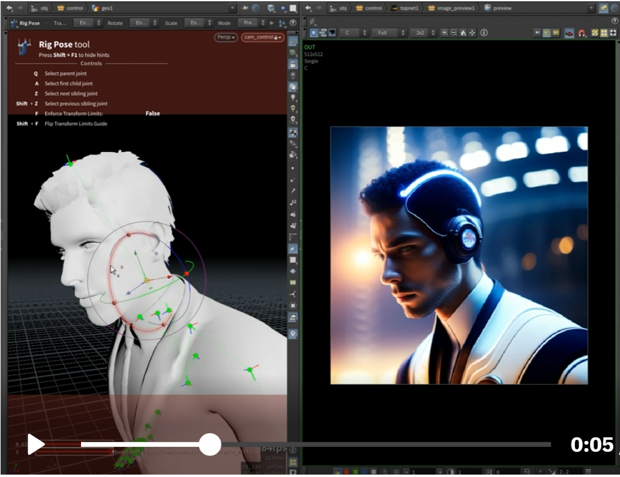Viewport: 620px width, 477px height.
Task: Go back in the left network path
Action: point(8,8)
